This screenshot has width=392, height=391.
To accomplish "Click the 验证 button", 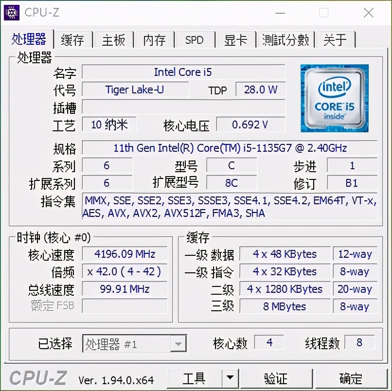I will (276, 378).
